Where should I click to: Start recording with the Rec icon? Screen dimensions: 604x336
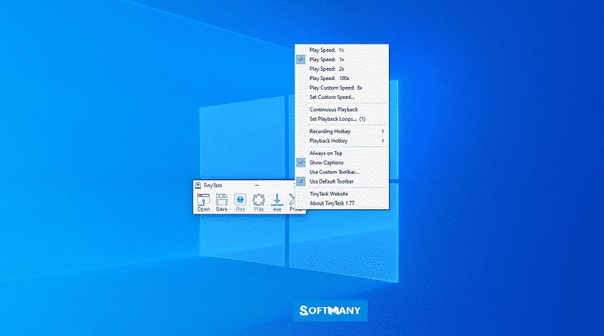(x=240, y=202)
